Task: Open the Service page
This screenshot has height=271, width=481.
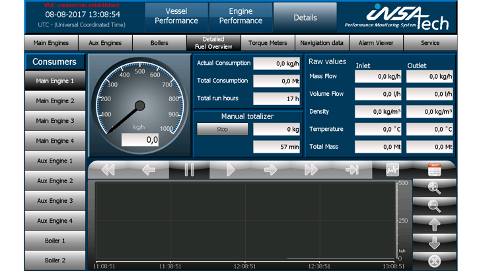Action: 430,43
